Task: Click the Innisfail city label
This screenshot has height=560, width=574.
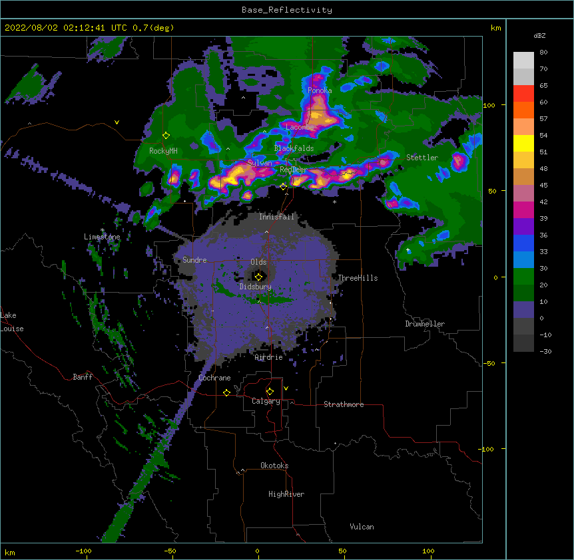Action: tap(276, 217)
